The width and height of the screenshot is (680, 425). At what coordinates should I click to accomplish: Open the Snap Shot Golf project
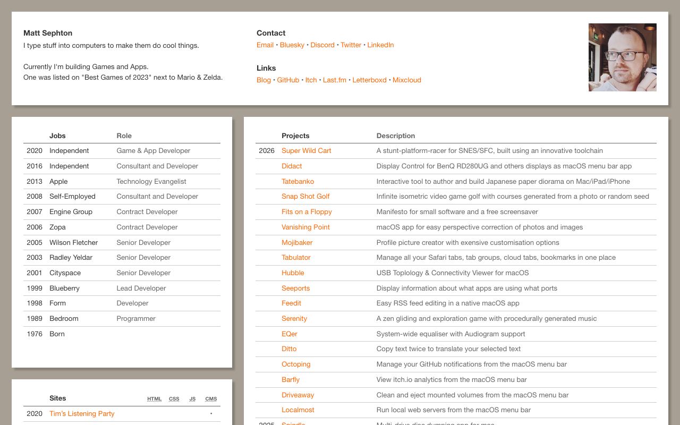point(305,197)
